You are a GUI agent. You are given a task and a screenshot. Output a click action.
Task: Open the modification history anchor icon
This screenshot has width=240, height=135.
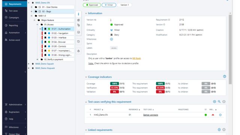click(x=78, y=42)
